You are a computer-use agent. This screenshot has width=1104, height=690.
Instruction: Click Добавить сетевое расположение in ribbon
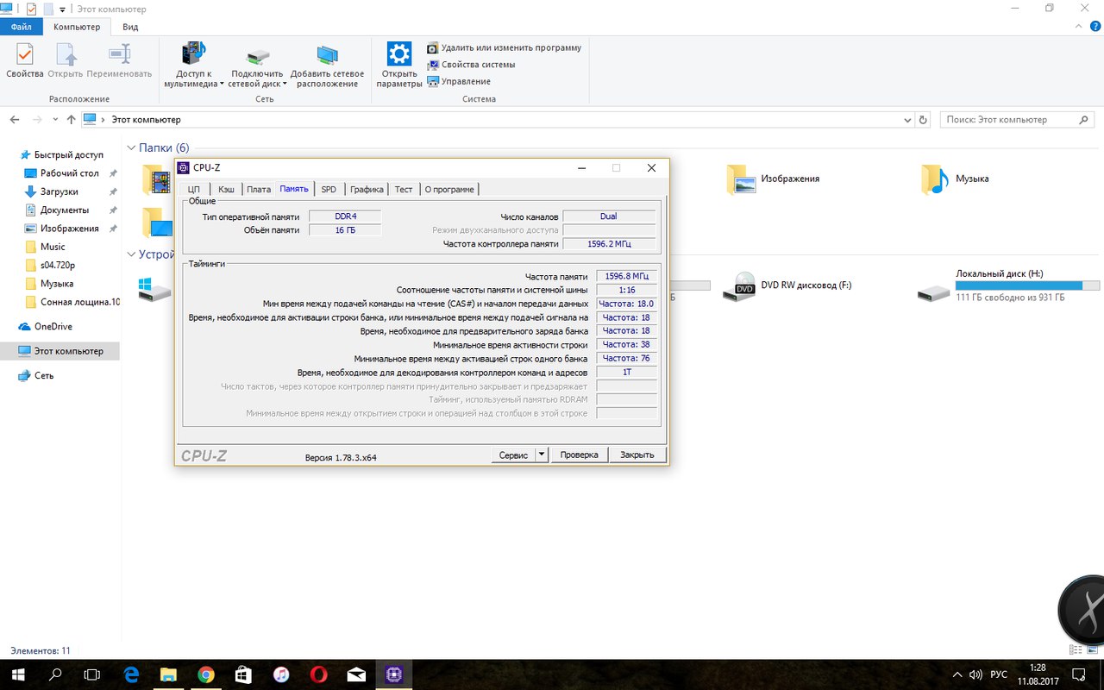tap(327, 65)
